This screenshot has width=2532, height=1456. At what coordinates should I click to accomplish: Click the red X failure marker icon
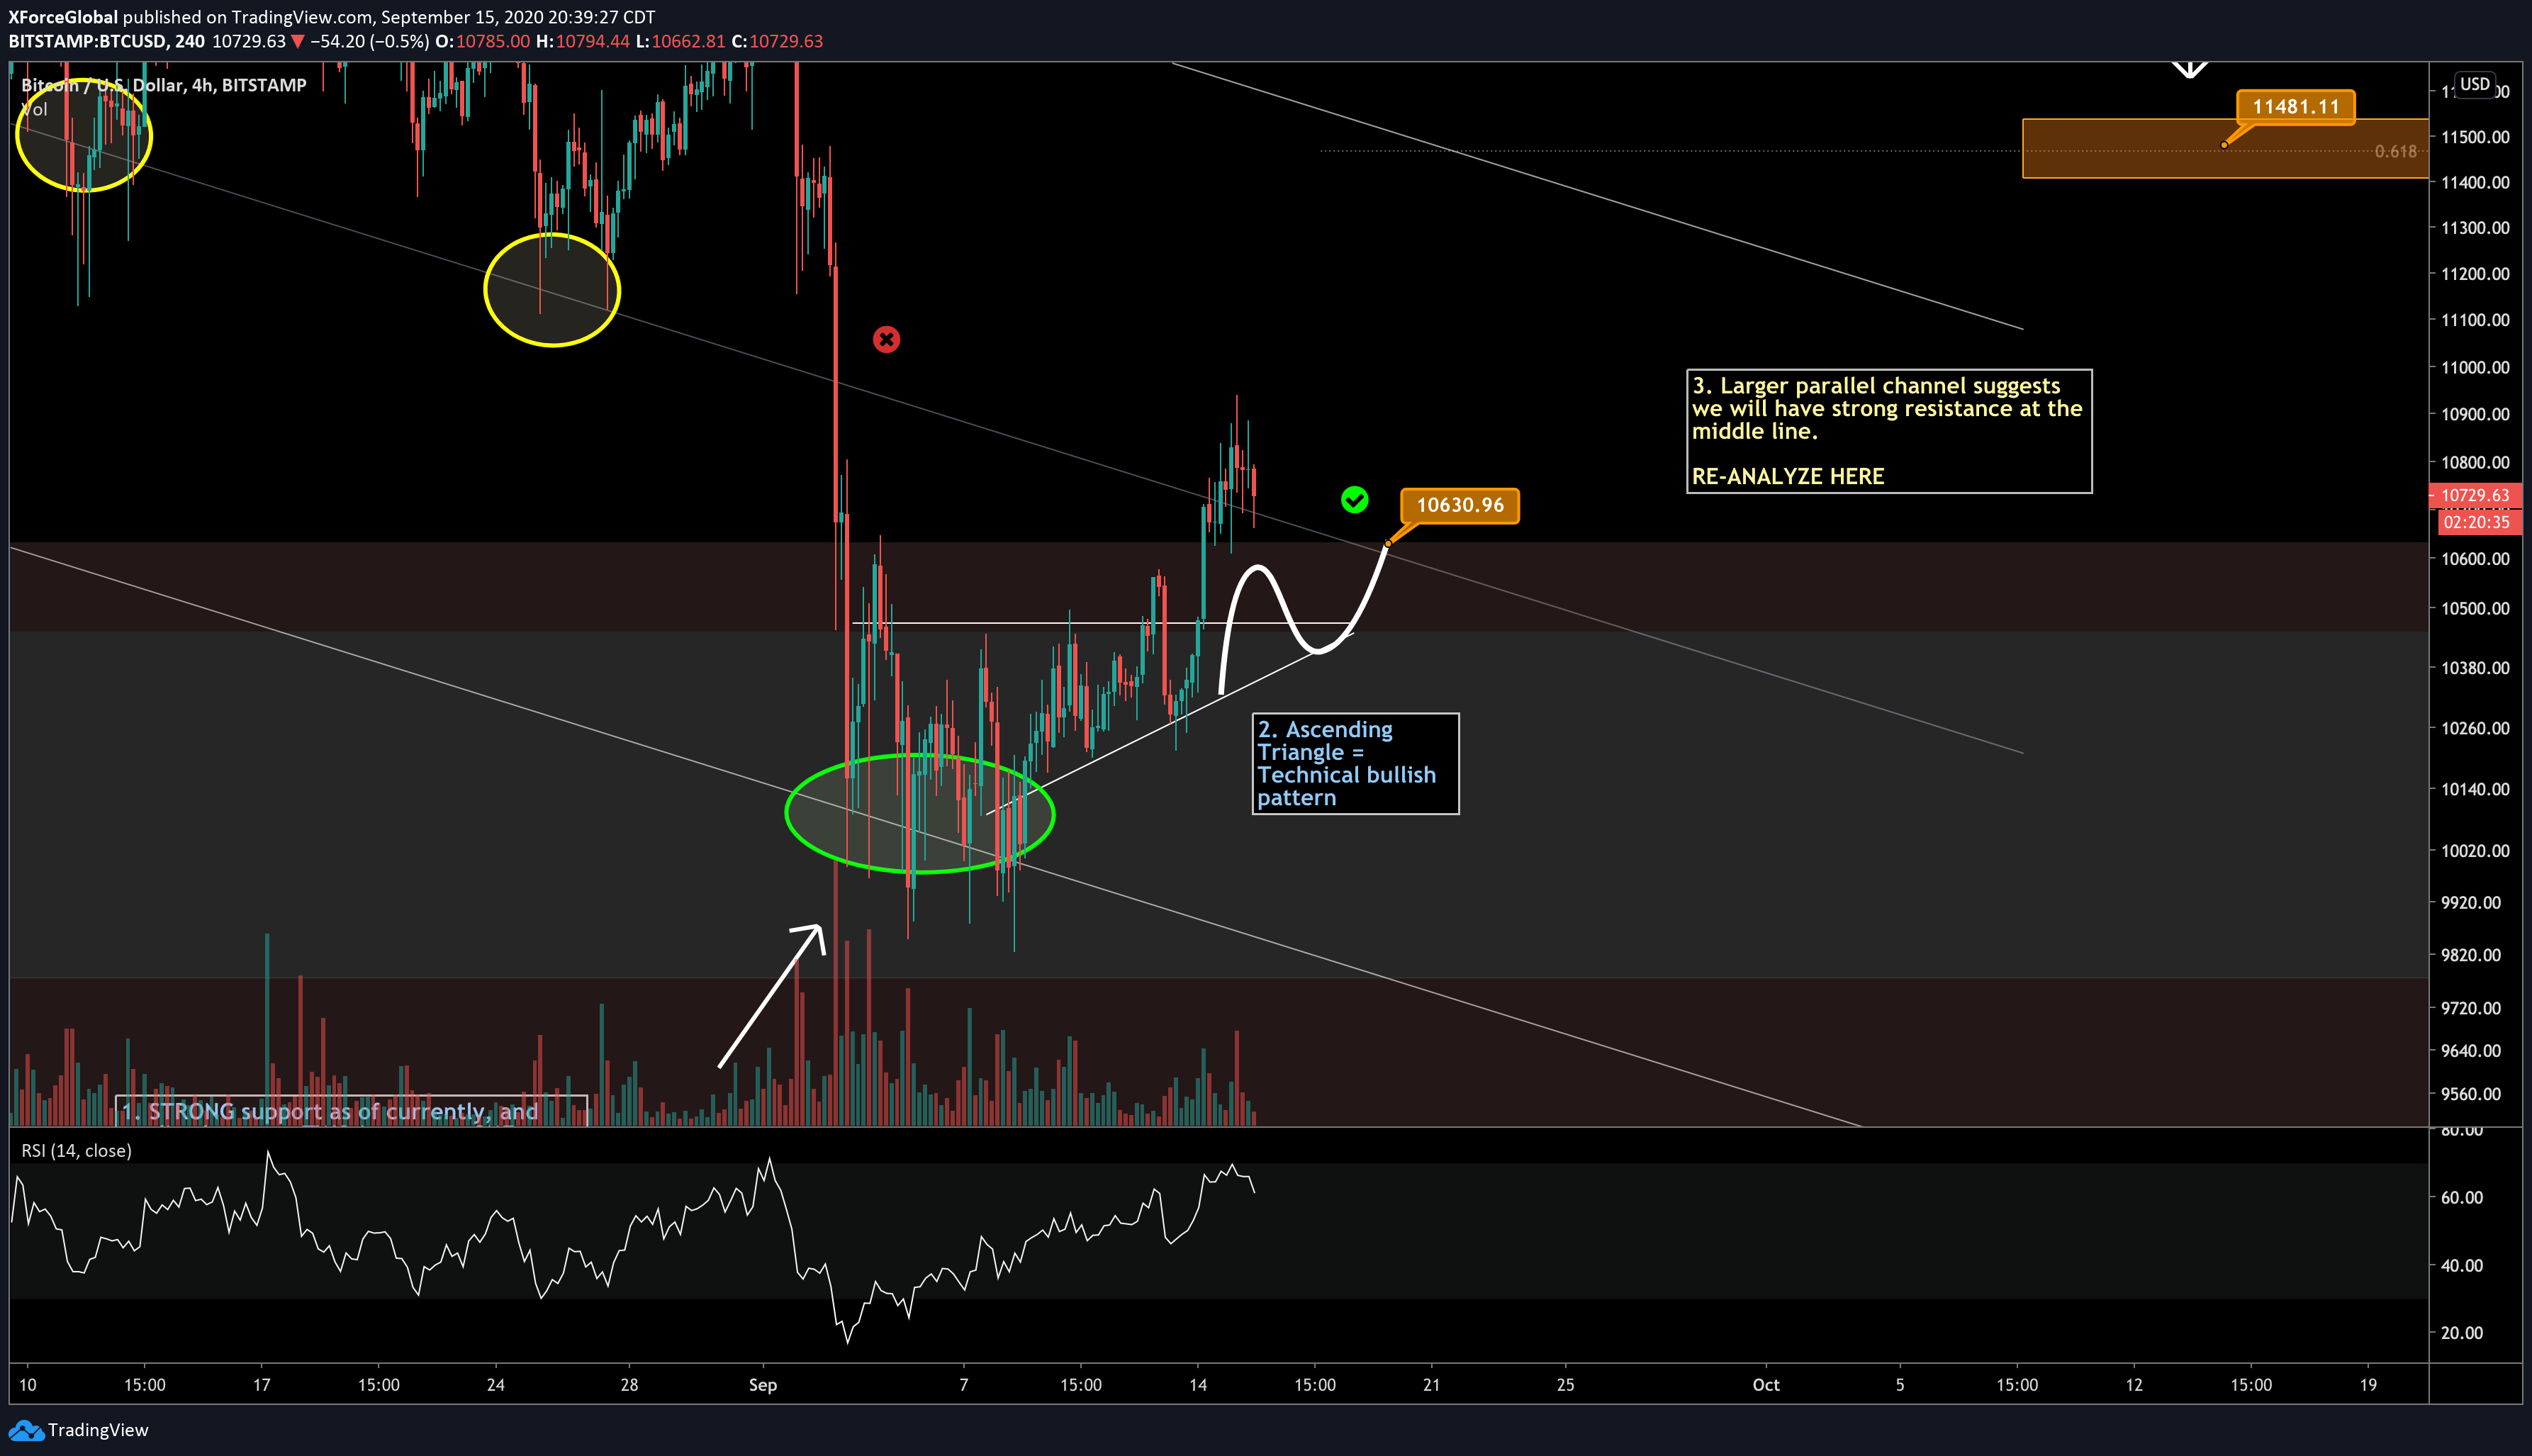pos(886,340)
